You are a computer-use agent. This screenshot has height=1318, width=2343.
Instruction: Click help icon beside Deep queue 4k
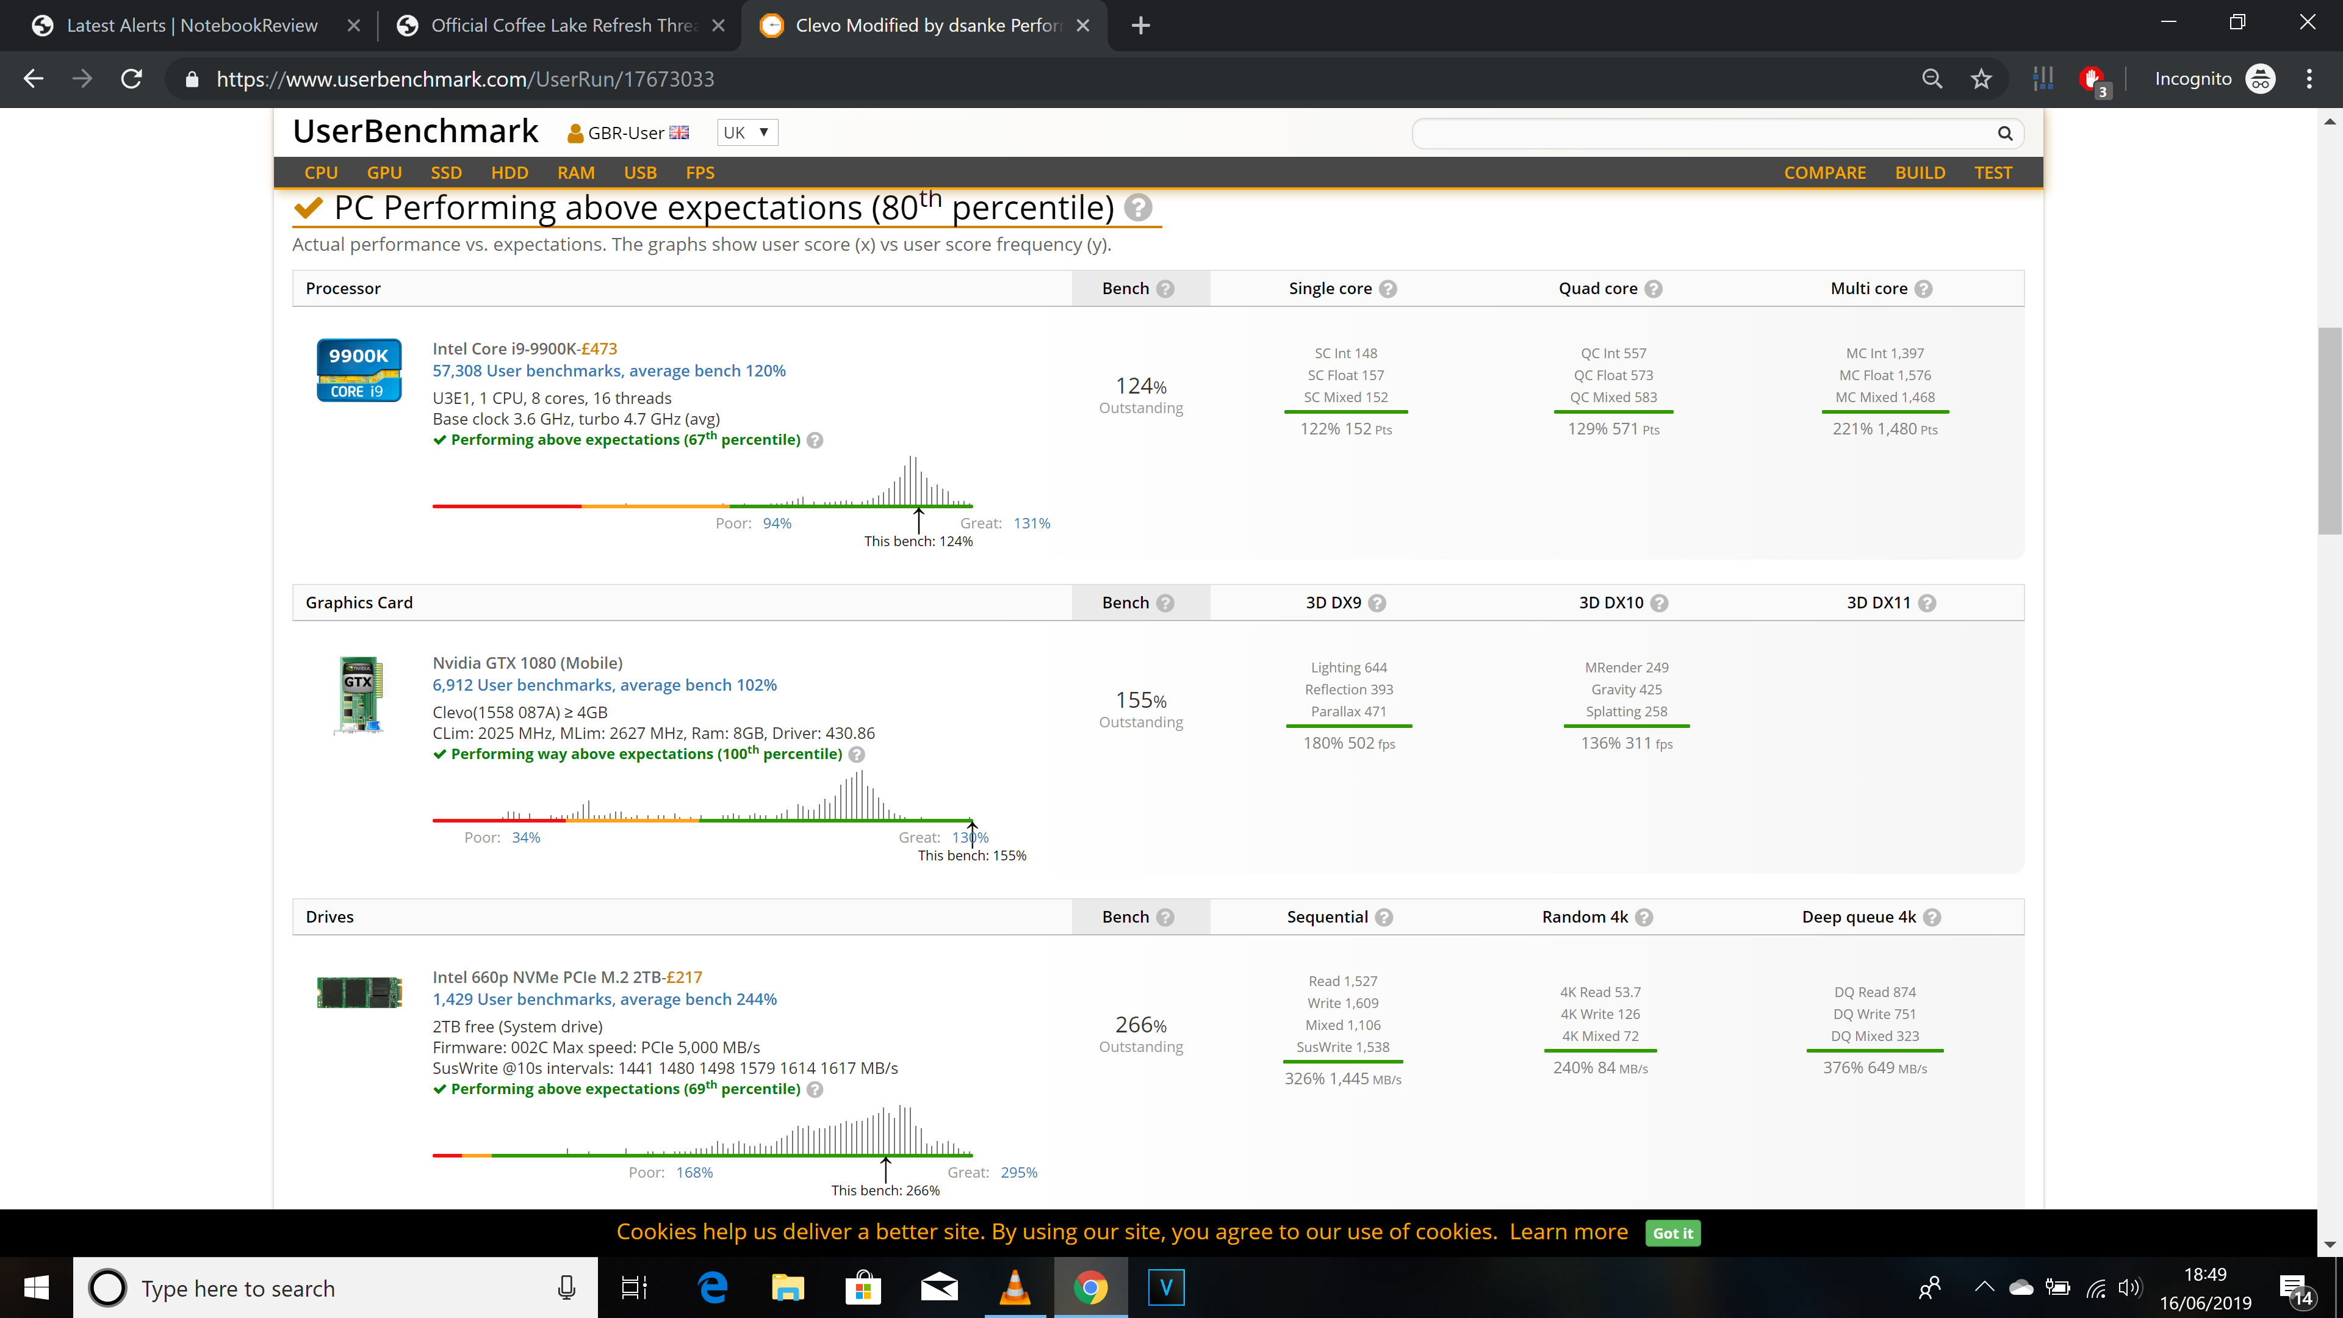coord(1932,918)
